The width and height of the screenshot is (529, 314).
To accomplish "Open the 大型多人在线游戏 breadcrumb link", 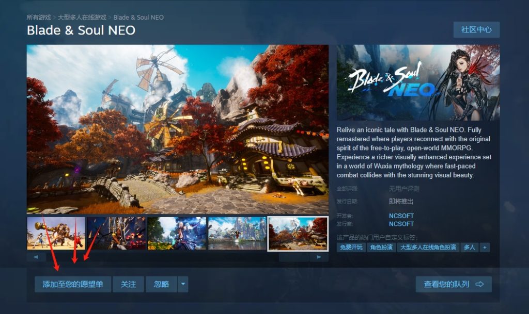I will [82, 17].
